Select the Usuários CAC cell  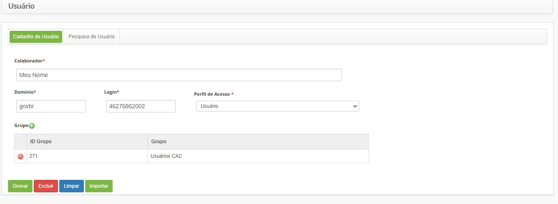pos(258,156)
